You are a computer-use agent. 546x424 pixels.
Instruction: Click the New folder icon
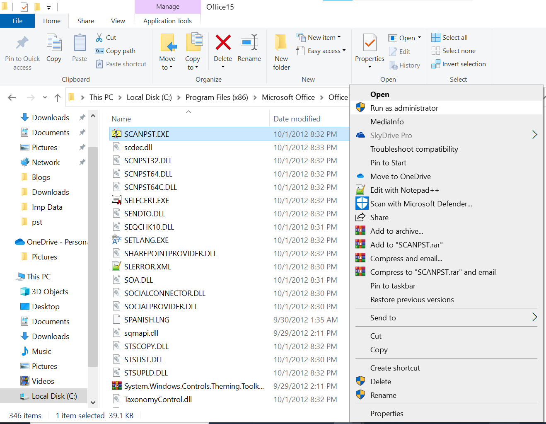click(x=281, y=43)
